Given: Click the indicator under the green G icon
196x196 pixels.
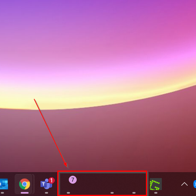Looking at the screenshot, I should 156,193.
